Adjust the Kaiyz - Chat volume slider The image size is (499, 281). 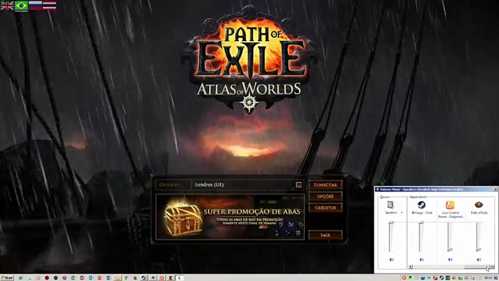click(x=421, y=222)
